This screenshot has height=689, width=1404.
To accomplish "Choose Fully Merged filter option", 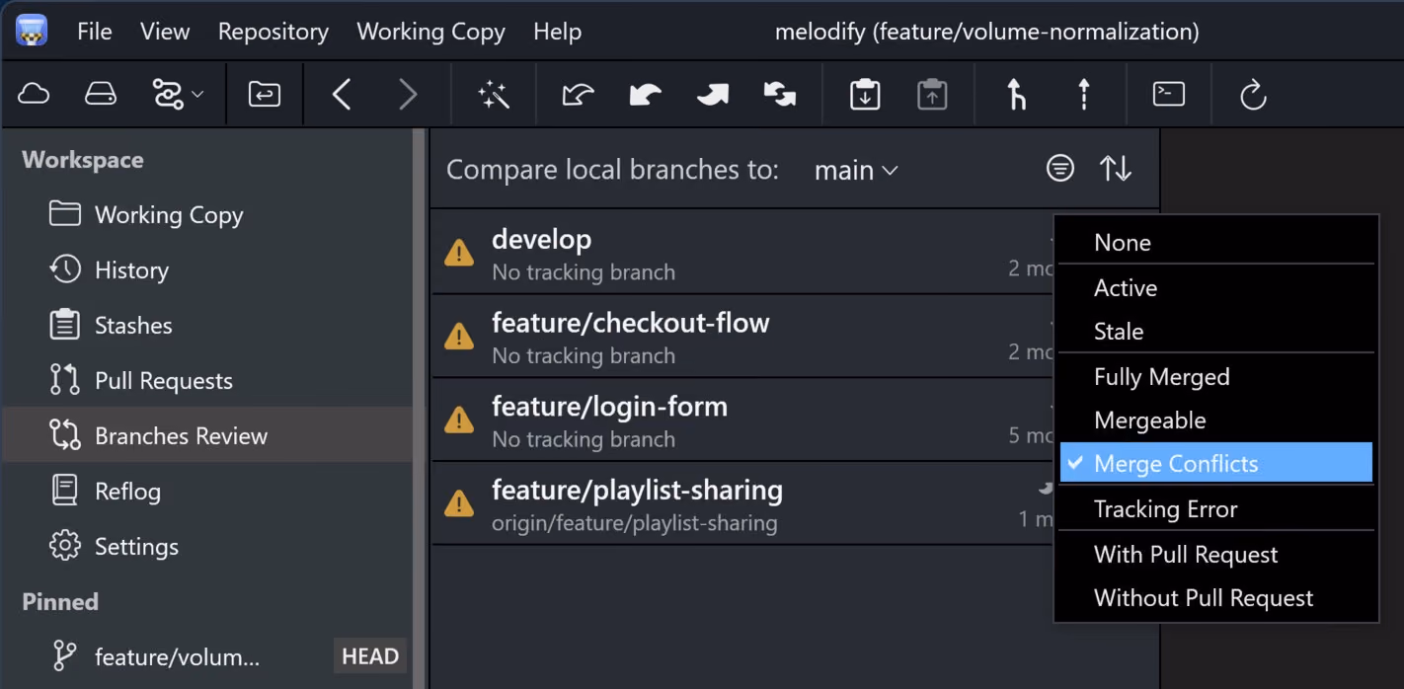I will tap(1216, 377).
